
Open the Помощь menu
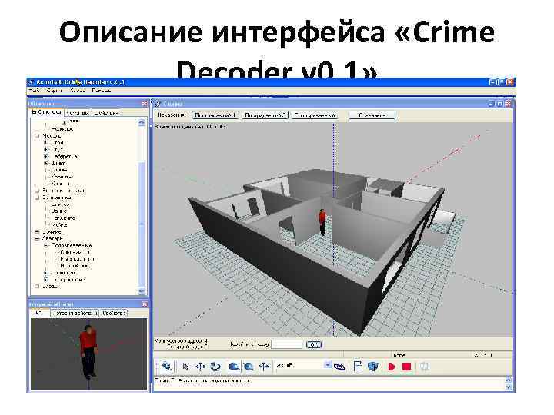102,91
